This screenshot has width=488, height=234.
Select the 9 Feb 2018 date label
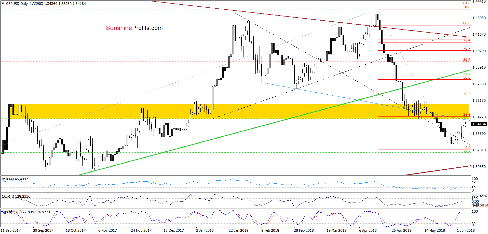[270, 230]
